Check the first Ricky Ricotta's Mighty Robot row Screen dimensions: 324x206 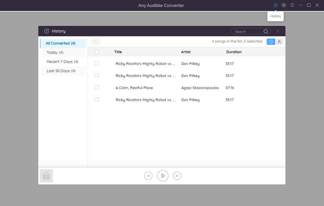96,64
